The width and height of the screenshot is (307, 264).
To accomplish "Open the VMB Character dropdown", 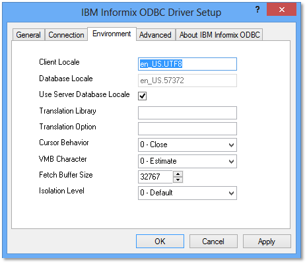I will [188, 161].
